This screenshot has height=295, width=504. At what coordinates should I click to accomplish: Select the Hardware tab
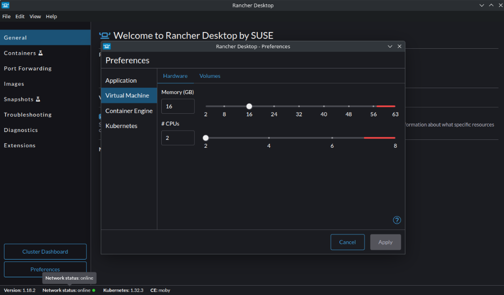coord(175,76)
